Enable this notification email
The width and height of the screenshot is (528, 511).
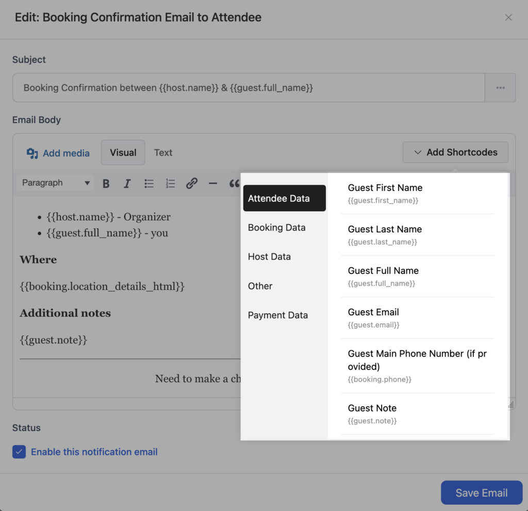click(19, 452)
